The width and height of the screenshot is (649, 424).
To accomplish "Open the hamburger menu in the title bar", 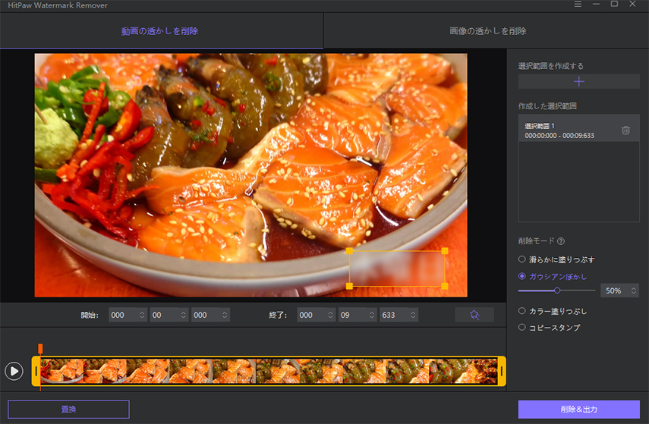I will click(578, 5).
